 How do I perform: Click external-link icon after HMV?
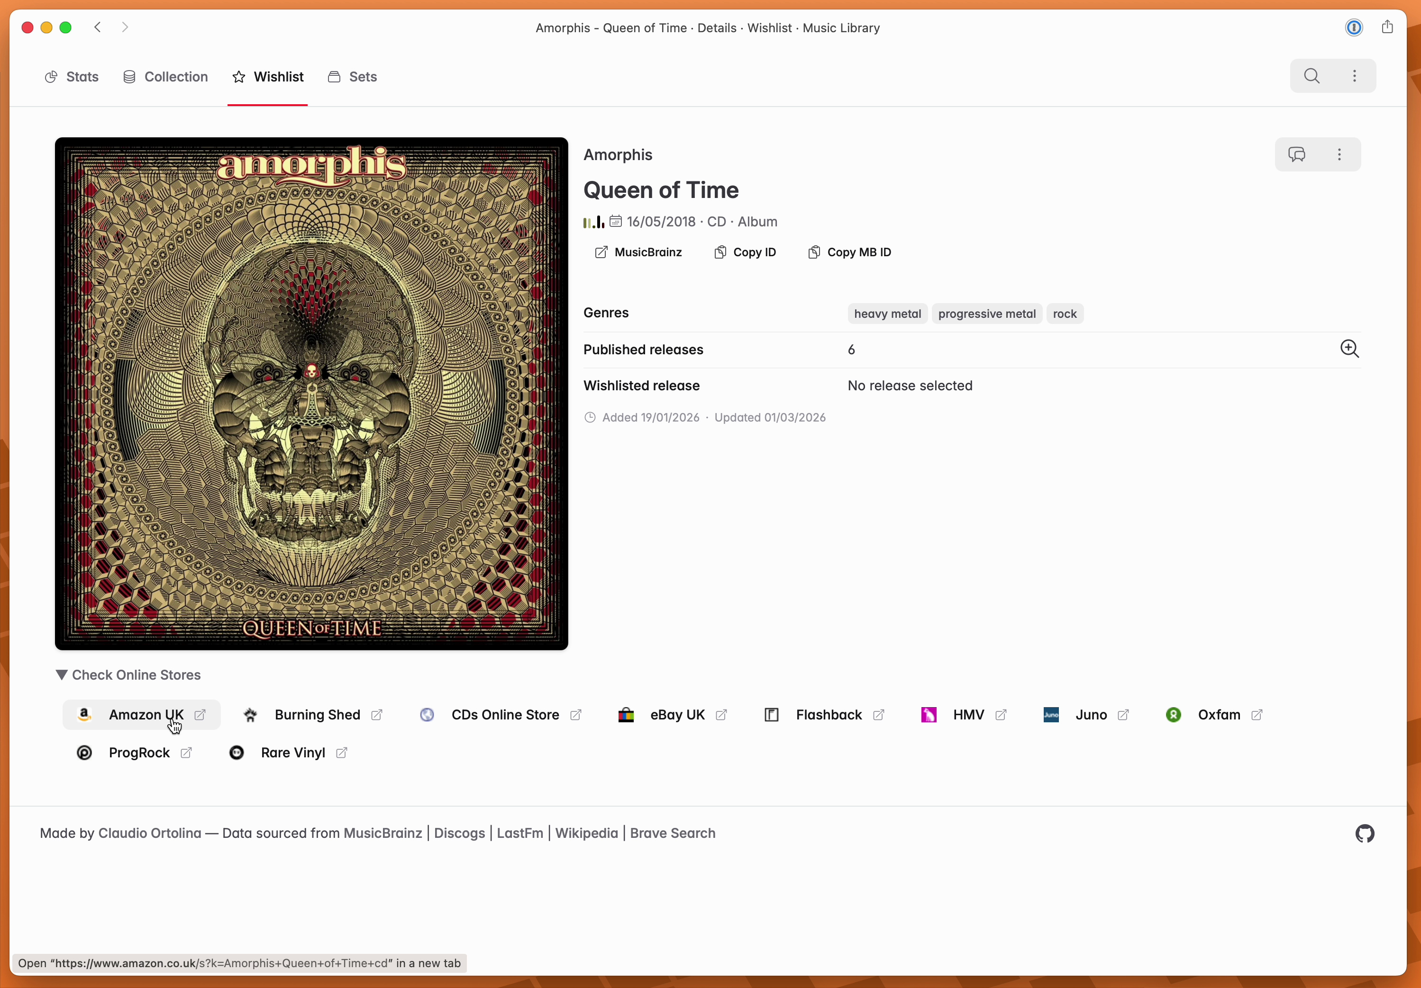pos(1001,715)
